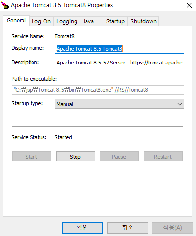Select the General tab
The height and width of the screenshot is (236, 196).
click(16, 21)
